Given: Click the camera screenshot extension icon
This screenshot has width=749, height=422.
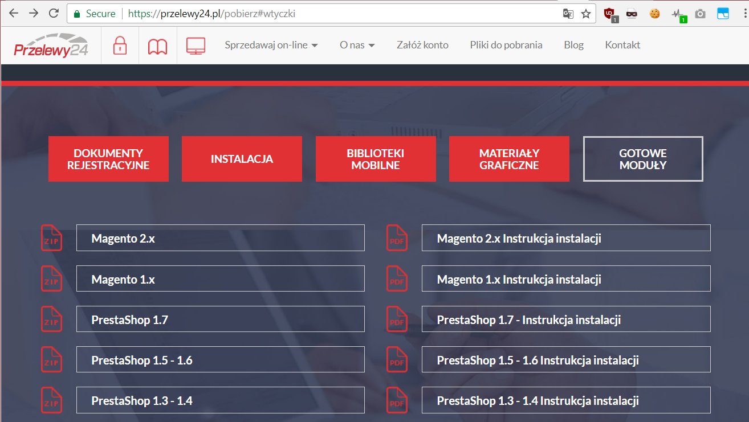Looking at the screenshot, I should click(x=700, y=14).
